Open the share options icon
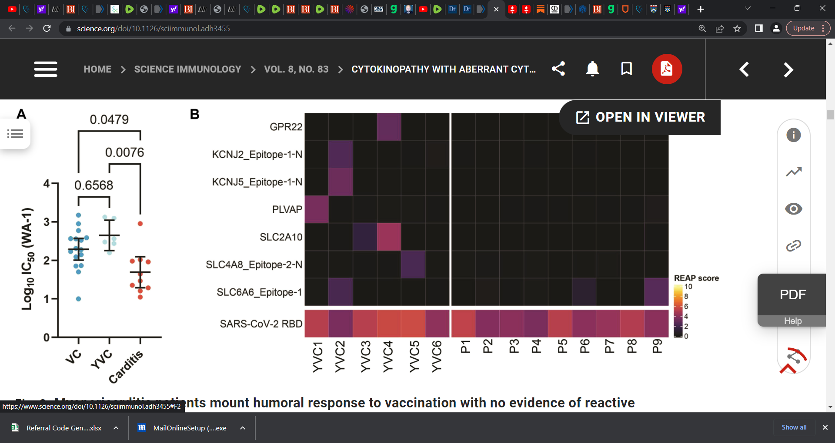 point(558,69)
